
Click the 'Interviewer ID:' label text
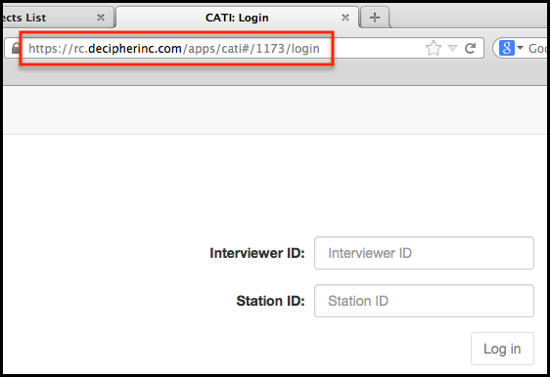pyautogui.click(x=257, y=253)
